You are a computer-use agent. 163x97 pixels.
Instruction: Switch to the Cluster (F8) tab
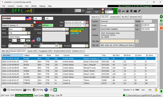pos(32,51)
